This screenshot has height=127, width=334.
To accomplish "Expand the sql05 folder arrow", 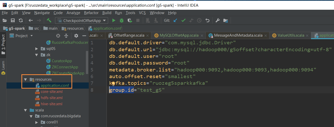I will coord(37,49).
